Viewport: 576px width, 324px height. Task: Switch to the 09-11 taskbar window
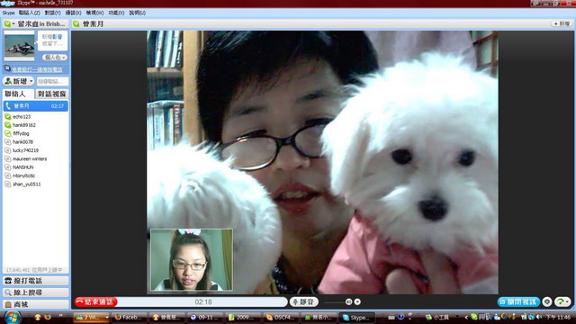205,317
